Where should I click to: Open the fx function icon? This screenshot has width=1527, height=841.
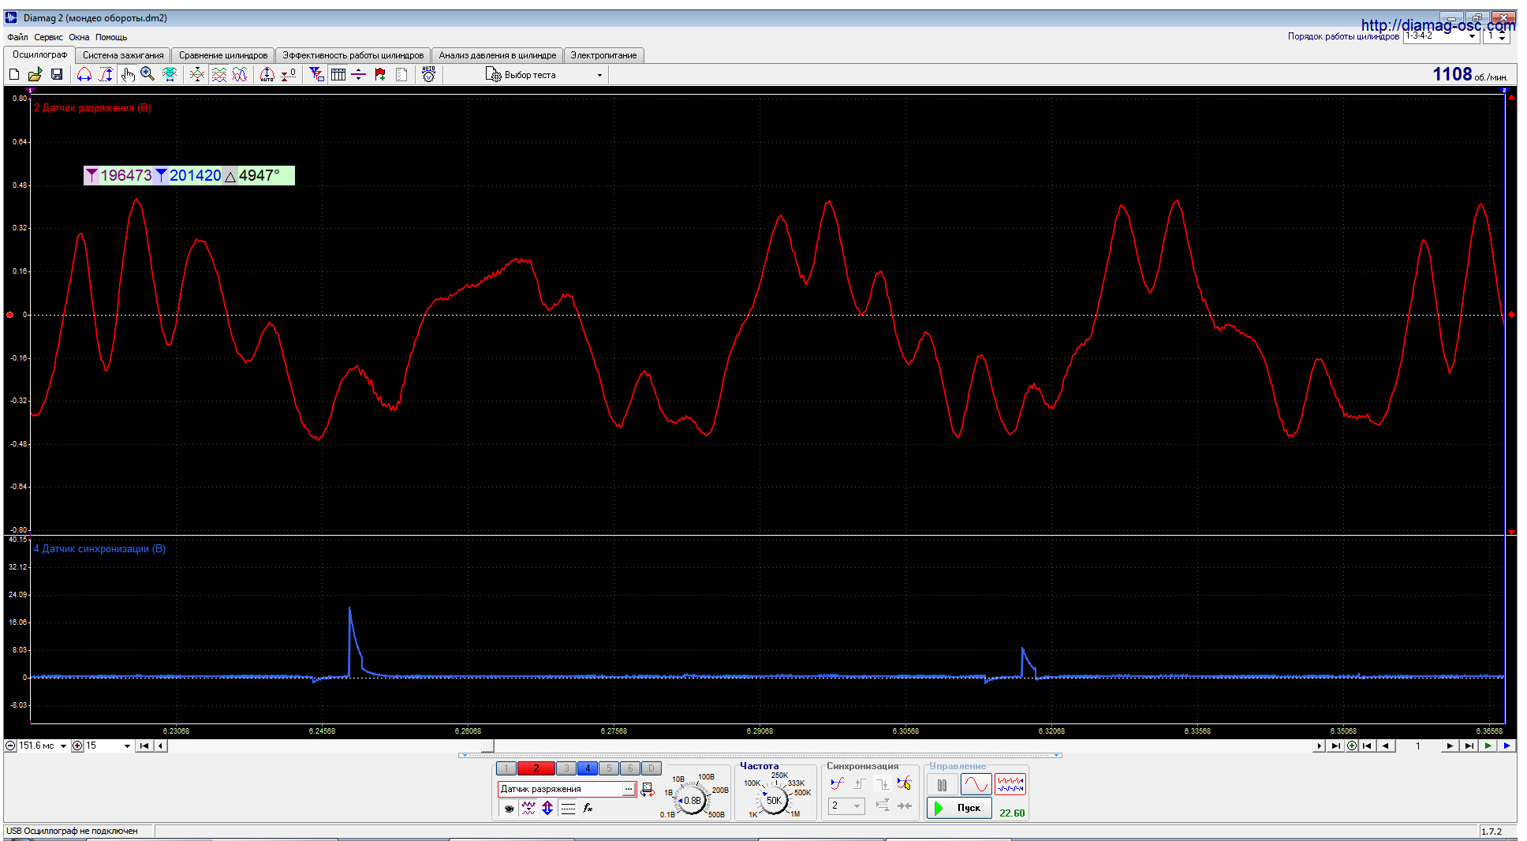[x=588, y=808]
